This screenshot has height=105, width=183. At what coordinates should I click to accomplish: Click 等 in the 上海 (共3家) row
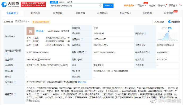(68, 38)
